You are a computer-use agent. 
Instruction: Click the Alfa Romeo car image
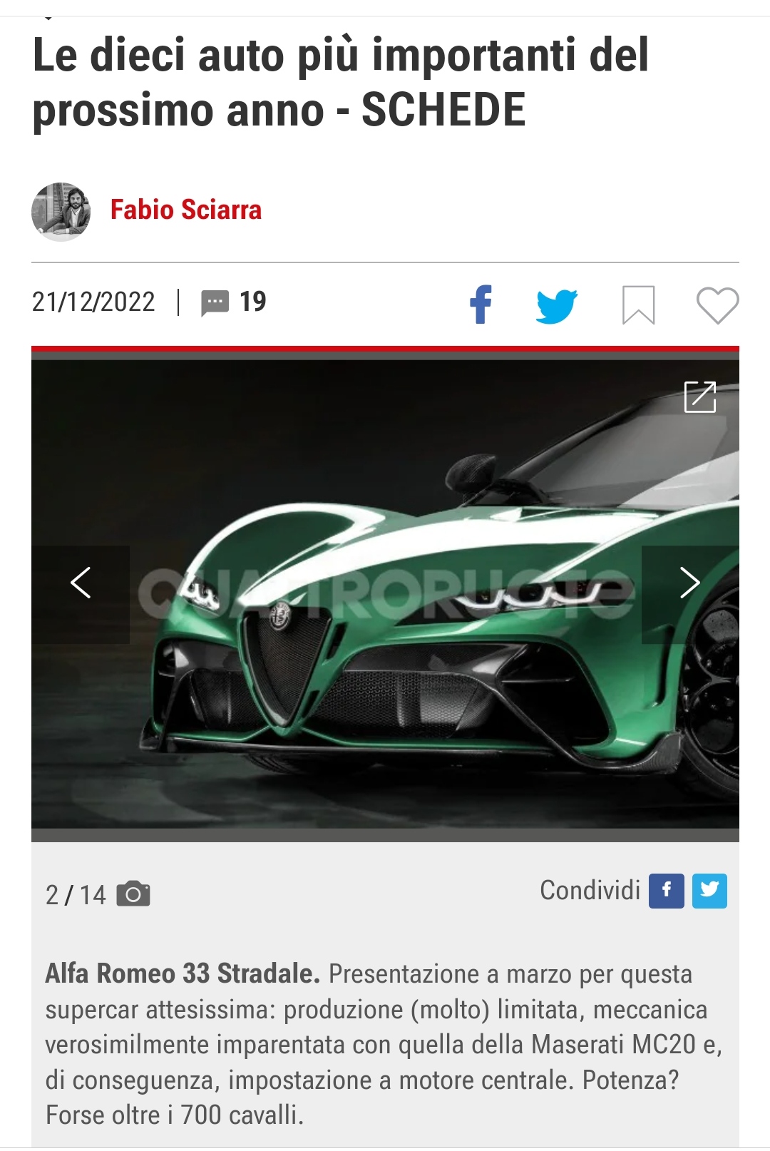click(385, 594)
